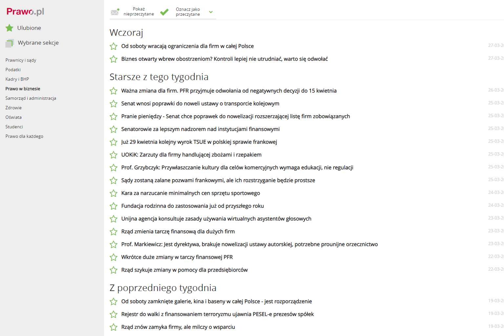This screenshot has height=336, width=504.
Task: Expand the Oznacz jako przeczytane dropdown arrow
Action: pos(211,12)
